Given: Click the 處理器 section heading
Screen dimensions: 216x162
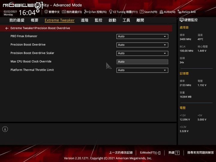Looking at the screenshot, I should tap(184, 27).
